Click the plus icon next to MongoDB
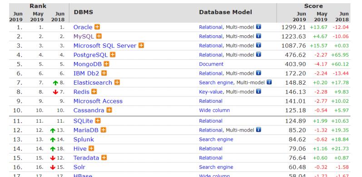Screen dimensions: 362x177 pos(106,64)
